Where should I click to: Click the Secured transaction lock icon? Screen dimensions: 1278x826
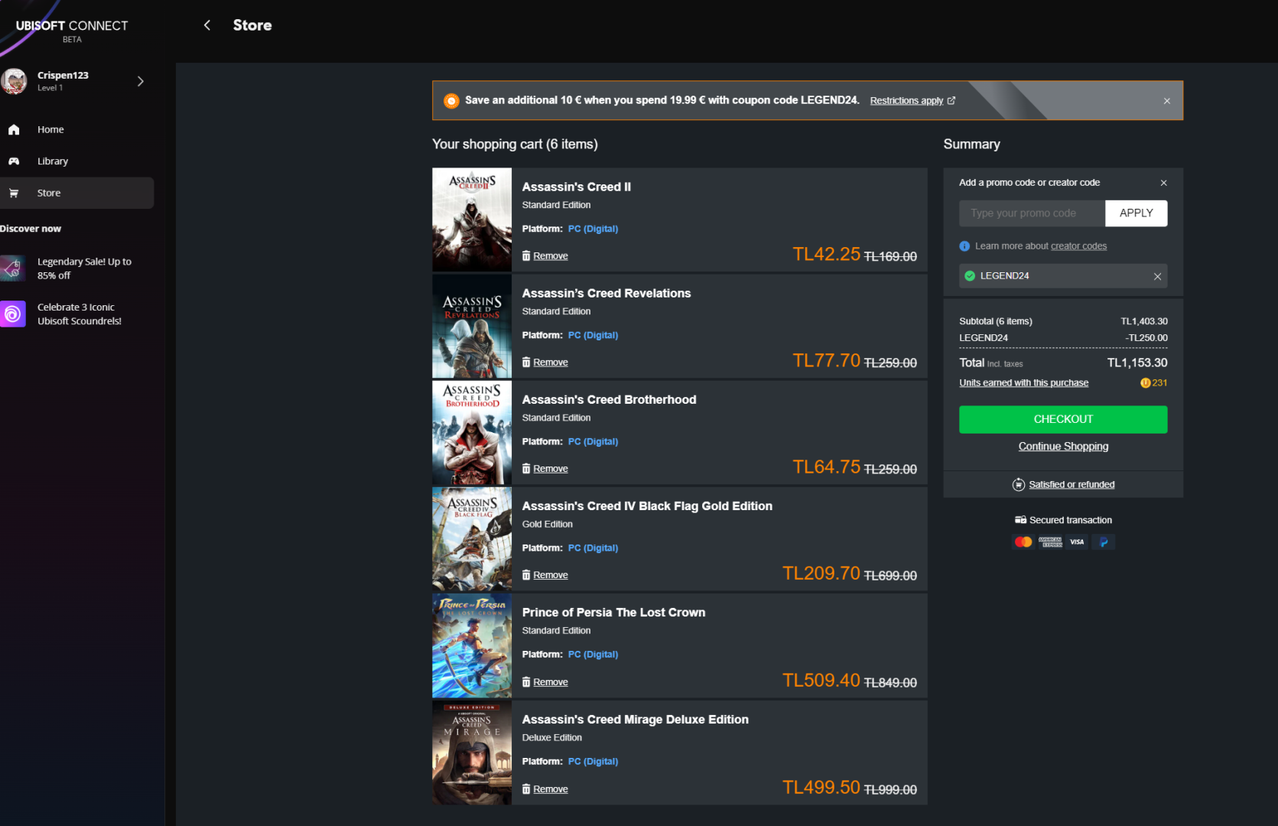(1020, 520)
